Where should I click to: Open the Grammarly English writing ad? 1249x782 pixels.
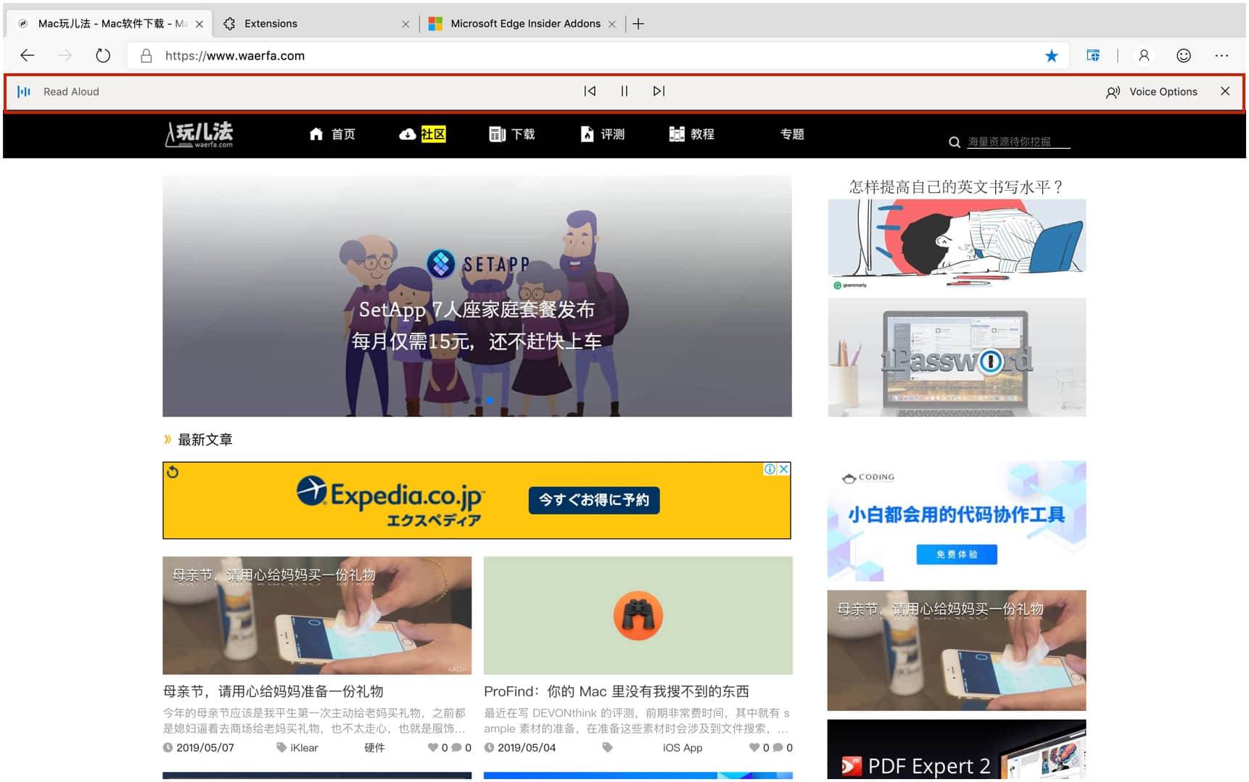pos(957,234)
